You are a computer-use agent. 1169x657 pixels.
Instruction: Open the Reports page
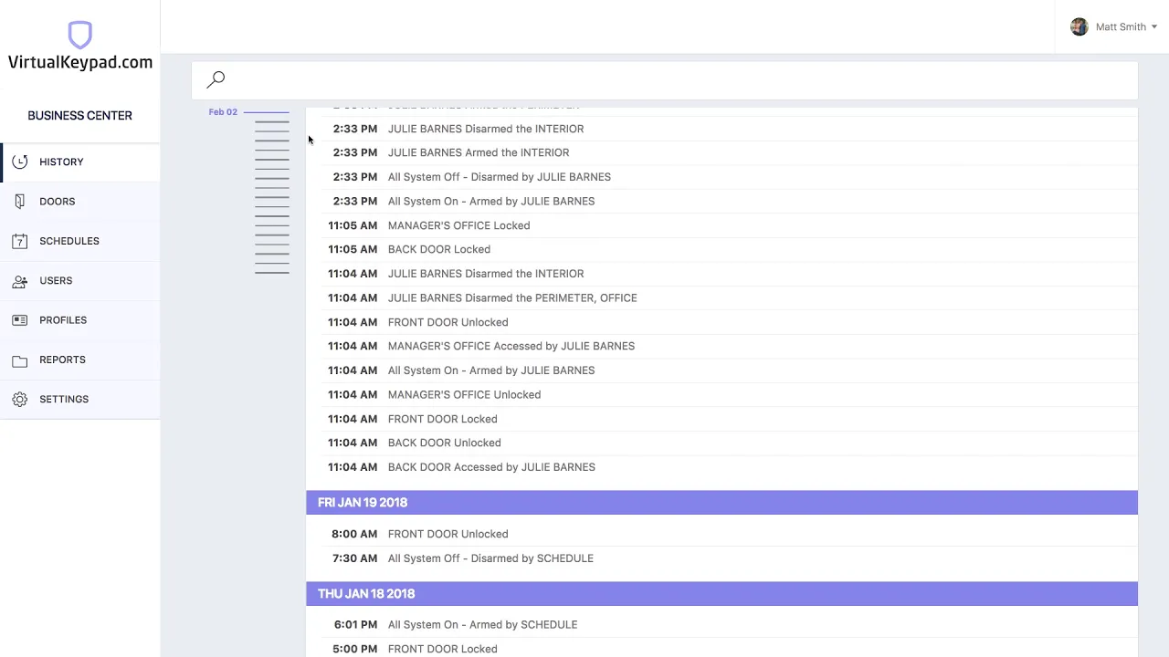tap(79, 360)
